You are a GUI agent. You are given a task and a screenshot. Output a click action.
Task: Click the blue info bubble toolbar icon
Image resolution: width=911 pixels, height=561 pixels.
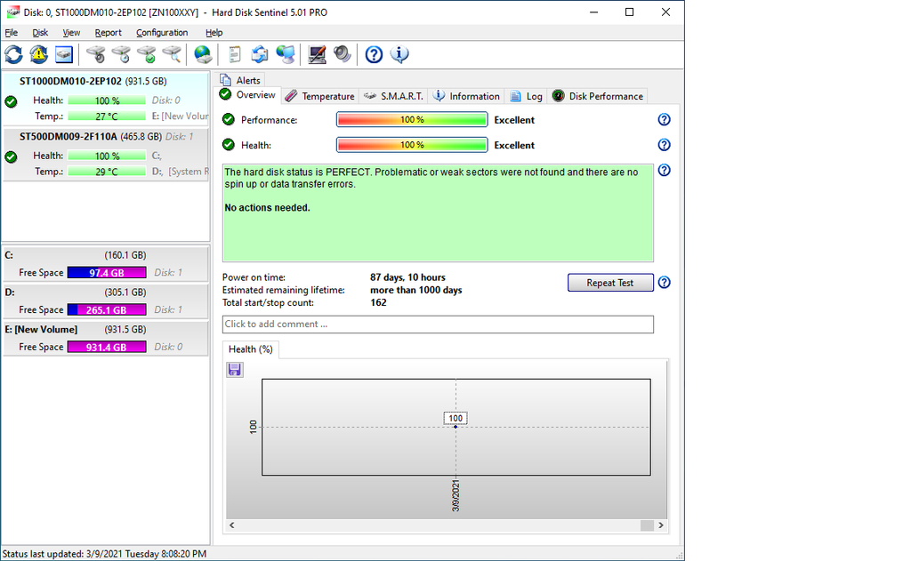(399, 55)
